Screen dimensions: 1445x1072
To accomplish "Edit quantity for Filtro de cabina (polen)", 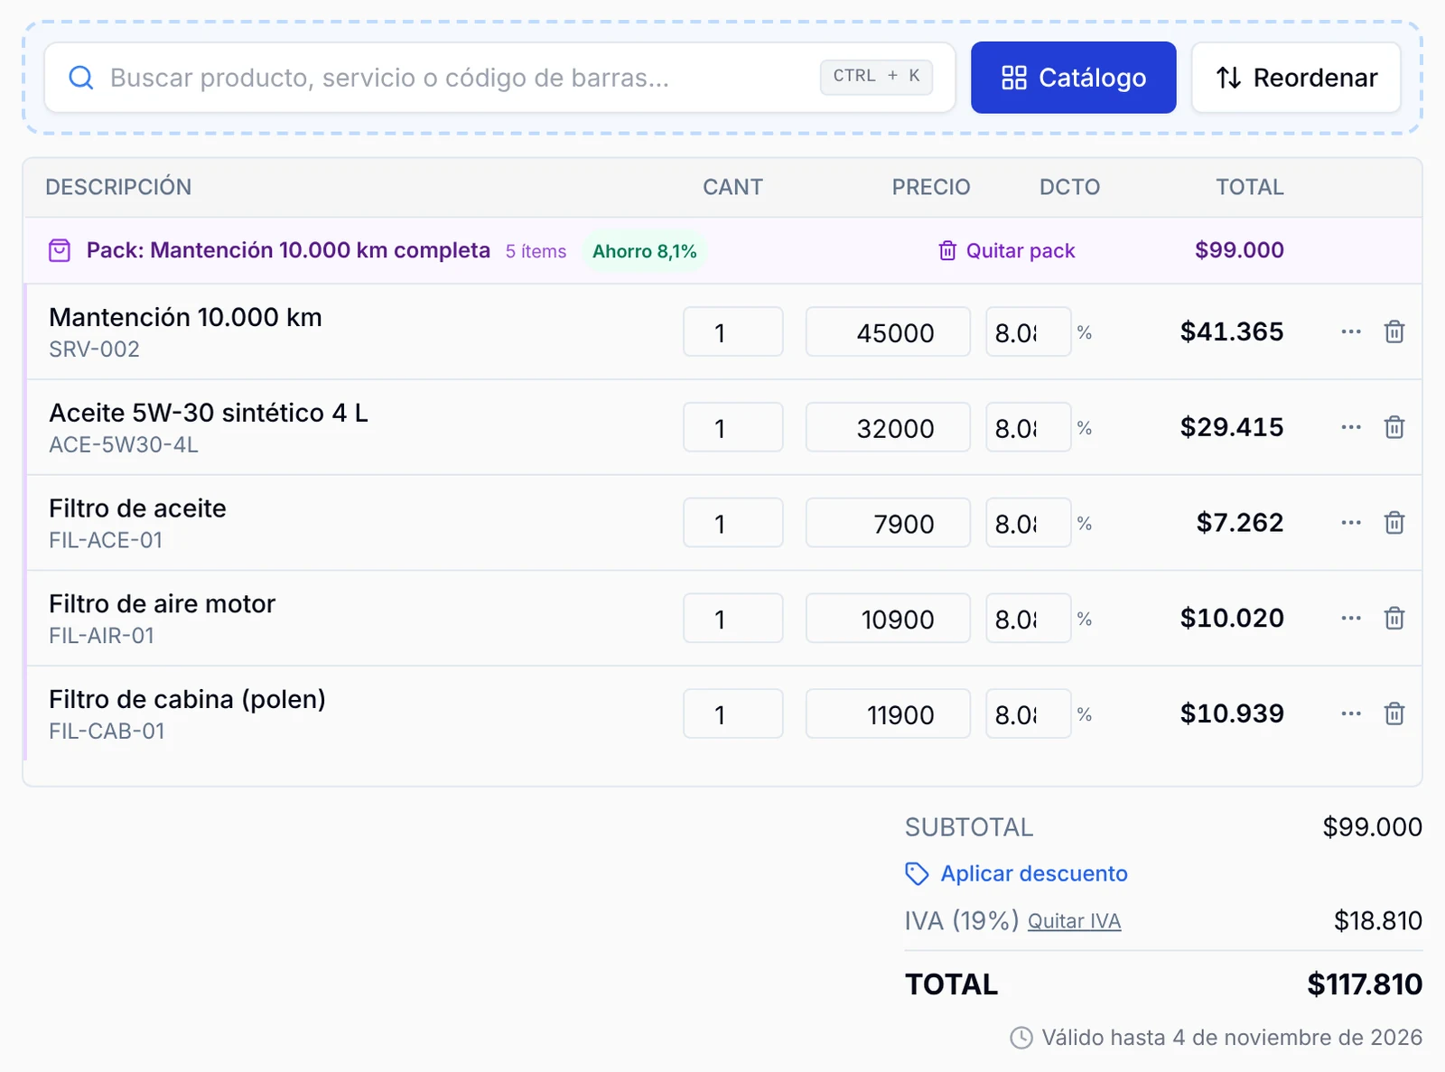I will tap(732, 713).
